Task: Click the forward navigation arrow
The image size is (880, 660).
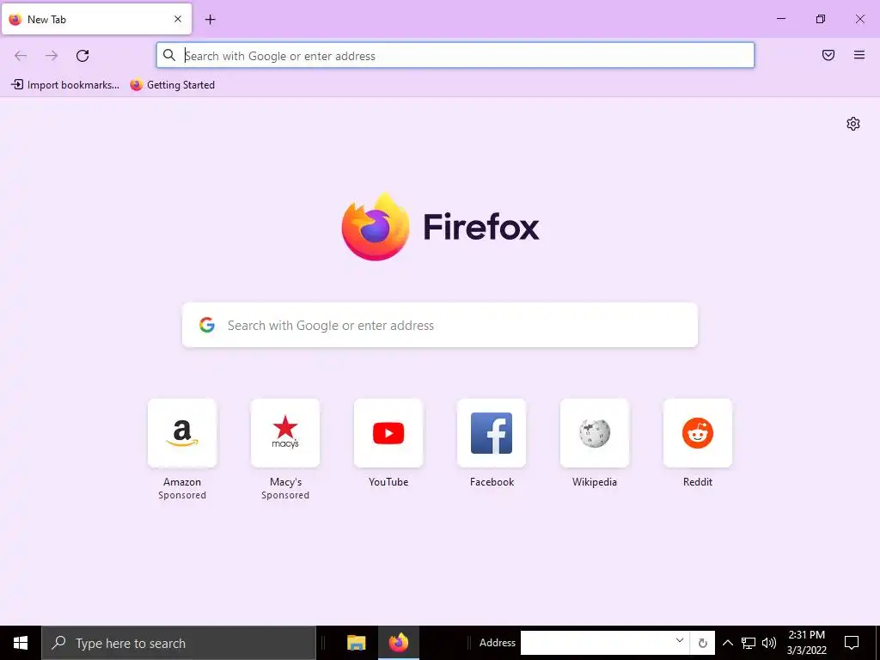Action: (x=52, y=56)
